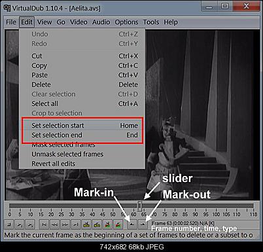Go to previous keyframe using key icon
Screen dimensions: 263x252
pos(86,225)
